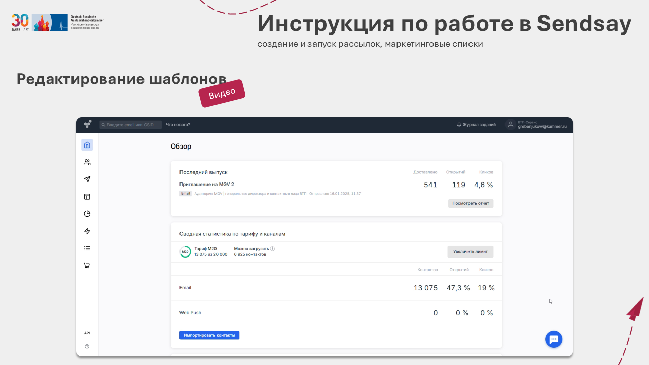Click the 30 Jahre chamber logo

tap(57, 22)
